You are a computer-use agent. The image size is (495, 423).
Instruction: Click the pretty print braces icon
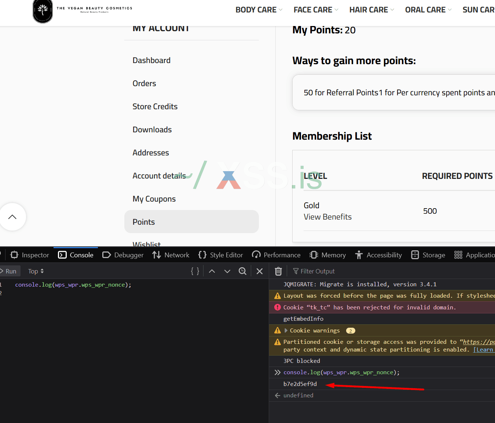pyautogui.click(x=195, y=271)
